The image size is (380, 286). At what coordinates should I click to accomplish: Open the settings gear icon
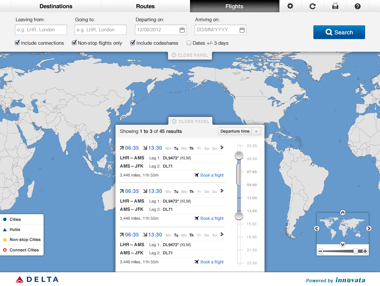pyautogui.click(x=290, y=6)
